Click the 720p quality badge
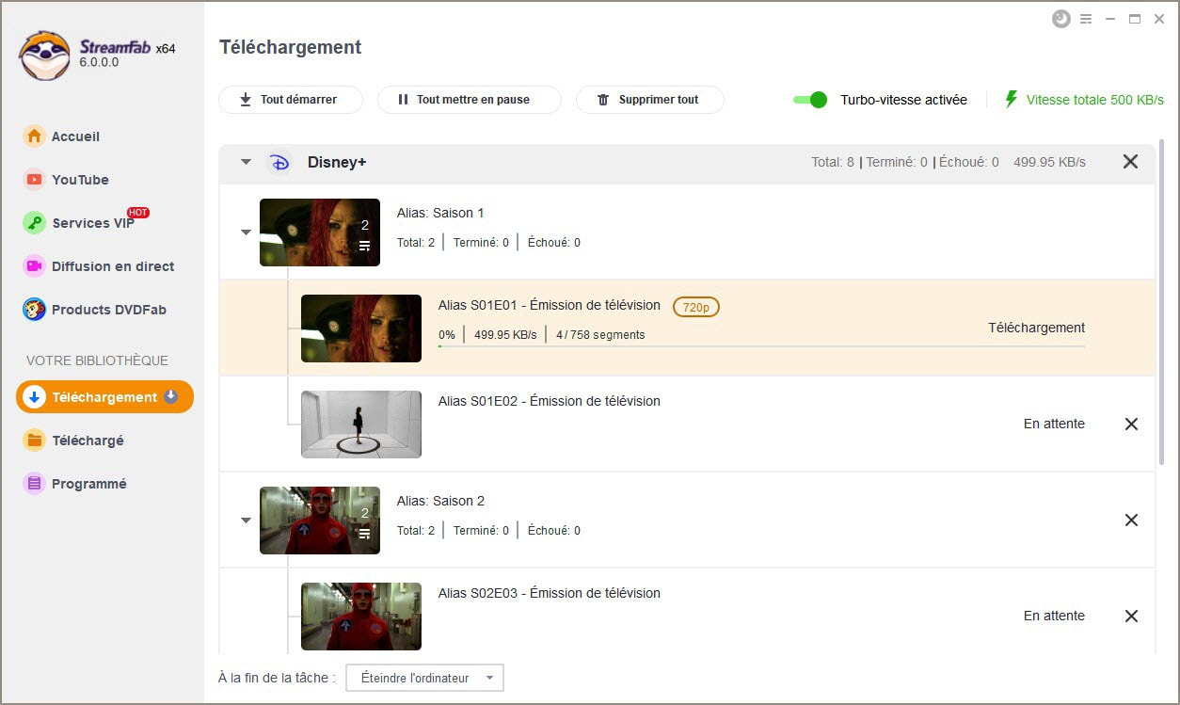1180x705 pixels. pyautogui.click(x=696, y=307)
